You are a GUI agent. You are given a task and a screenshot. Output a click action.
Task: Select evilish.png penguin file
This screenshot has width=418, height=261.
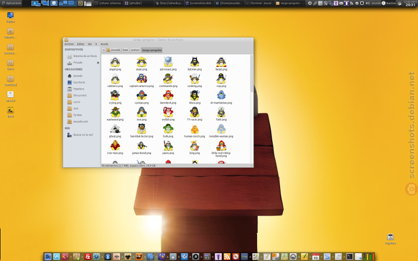[168, 115]
